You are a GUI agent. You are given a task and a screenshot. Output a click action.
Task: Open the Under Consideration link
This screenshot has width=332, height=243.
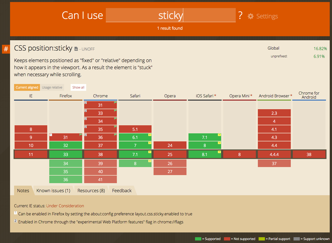pos(65,206)
